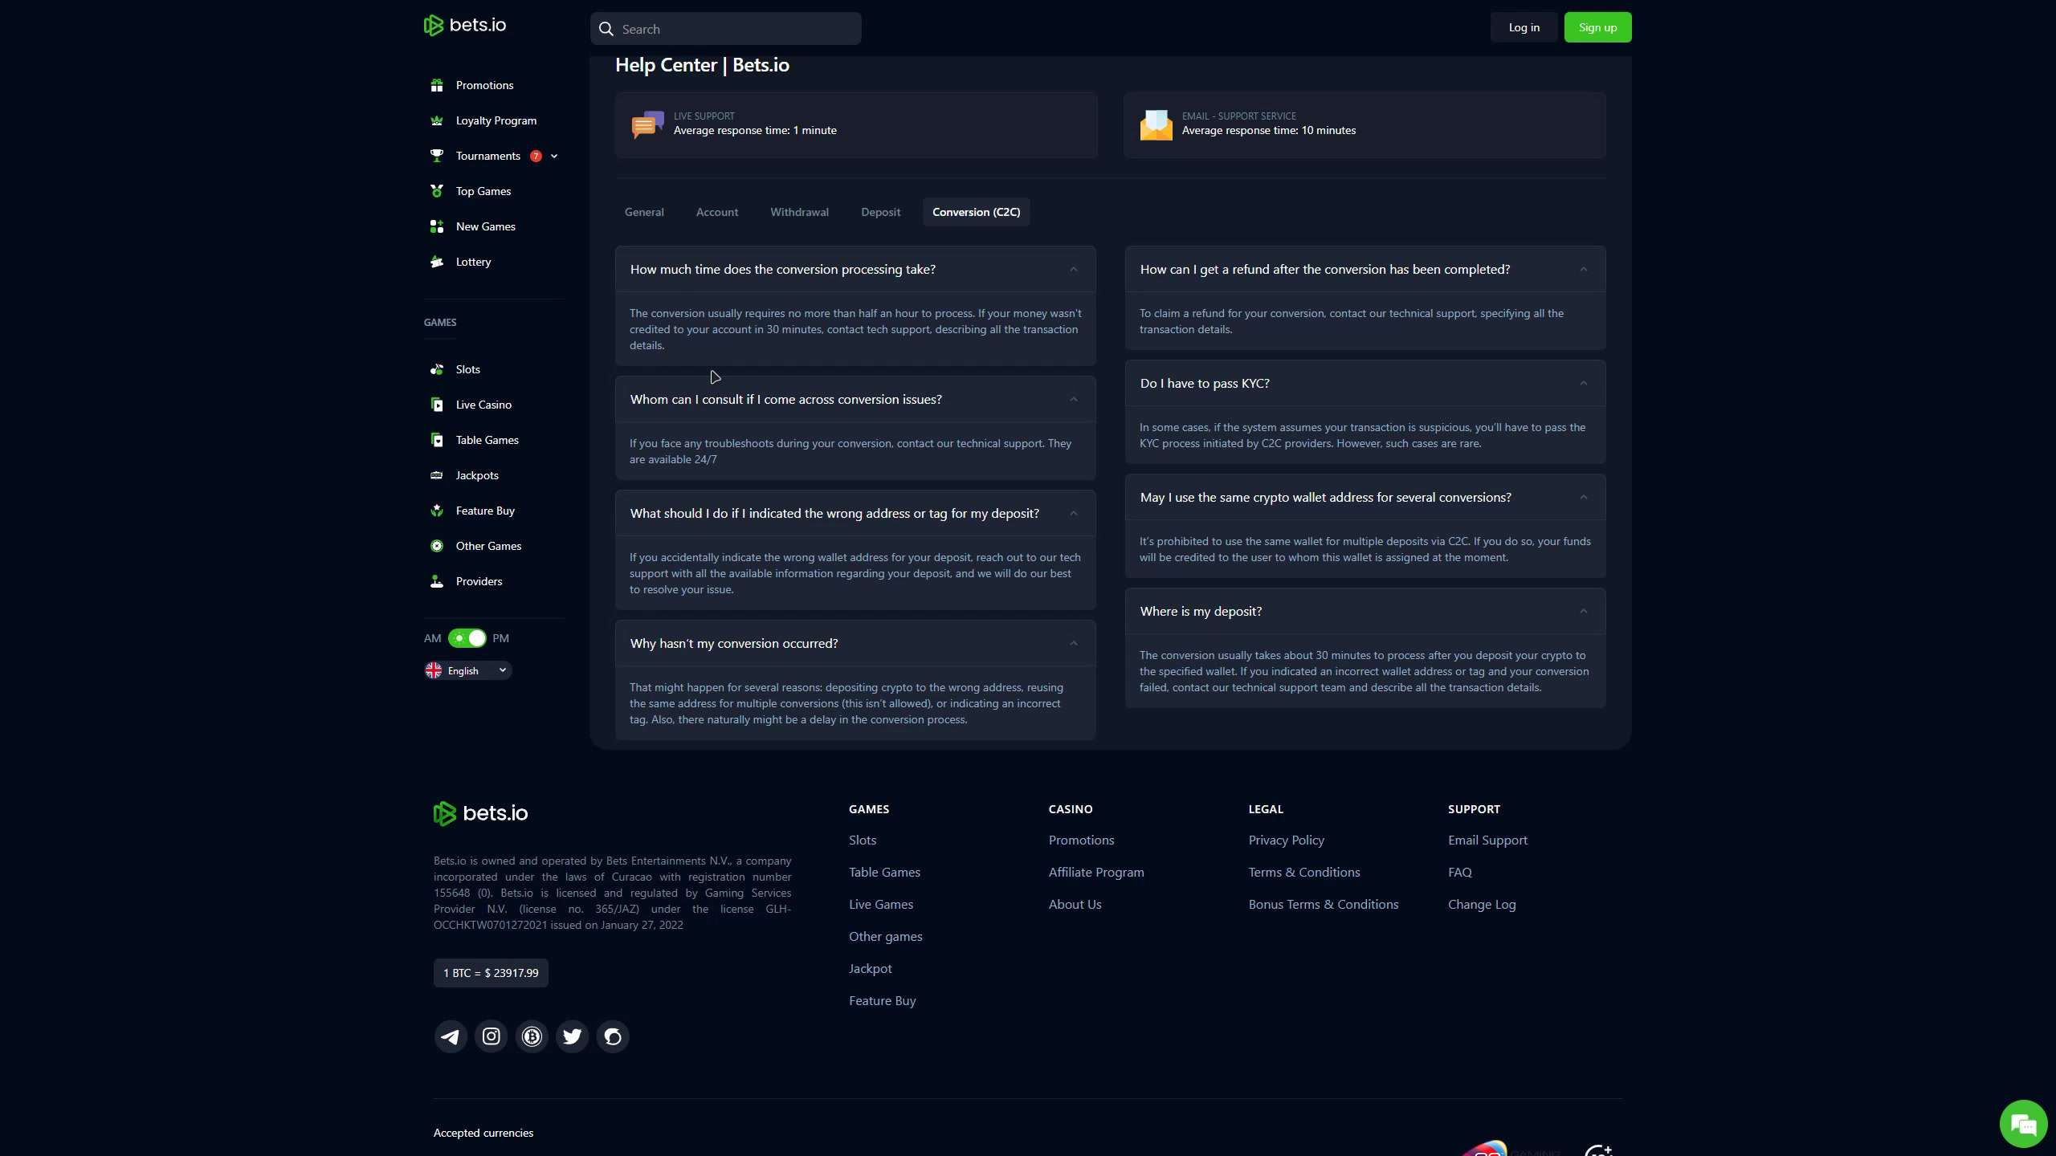Click the Live Support response time card
Viewport: 2056px width, 1156px height.
(856, 124)
